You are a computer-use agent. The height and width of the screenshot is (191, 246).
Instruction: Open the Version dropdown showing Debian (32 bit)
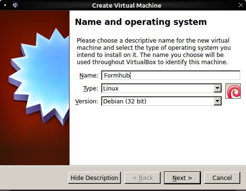(x=162, y=101)
